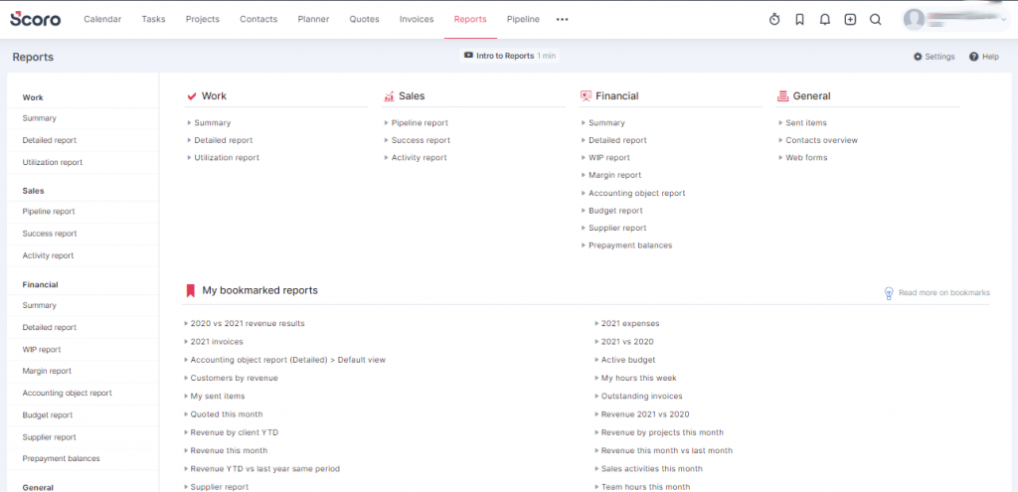Click the Settings gear icon
Viewport: 1018px width, 492px height.
pos(918,57)
